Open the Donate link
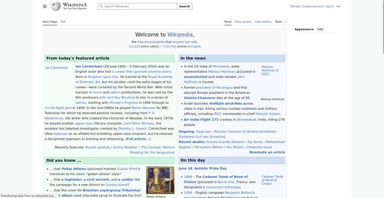 (x=295, y=6)
